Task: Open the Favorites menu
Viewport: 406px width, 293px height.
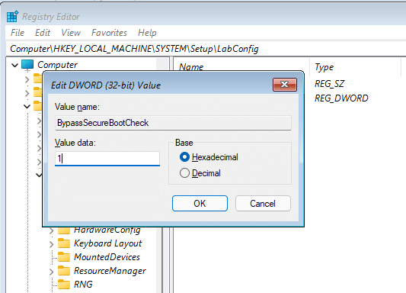Action: (x=109, y=33)
